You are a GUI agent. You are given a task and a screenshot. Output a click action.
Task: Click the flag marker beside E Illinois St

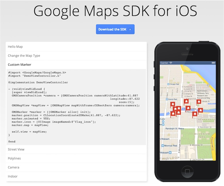click(x=199, y=102)
